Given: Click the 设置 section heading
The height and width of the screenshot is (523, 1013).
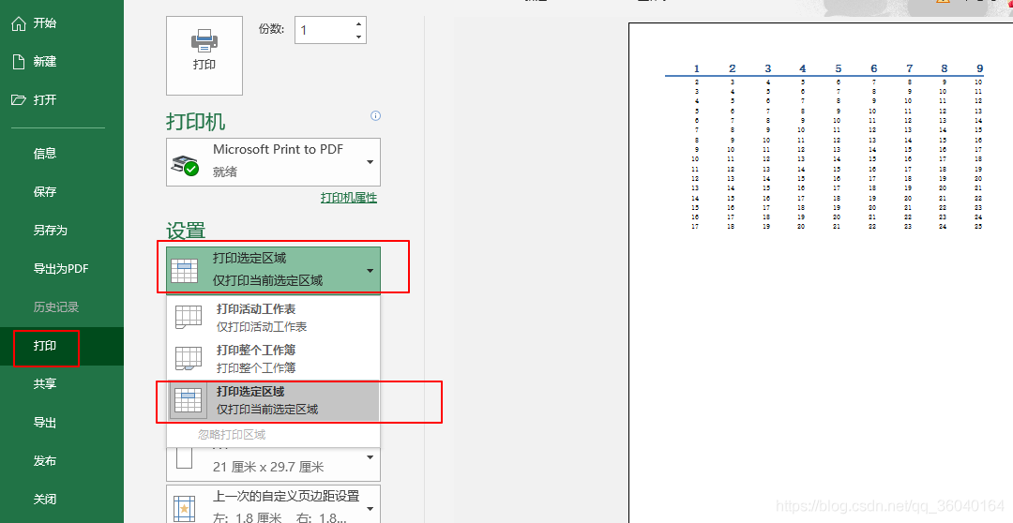Looking at the screenshot, I should [x=186, y=231].
